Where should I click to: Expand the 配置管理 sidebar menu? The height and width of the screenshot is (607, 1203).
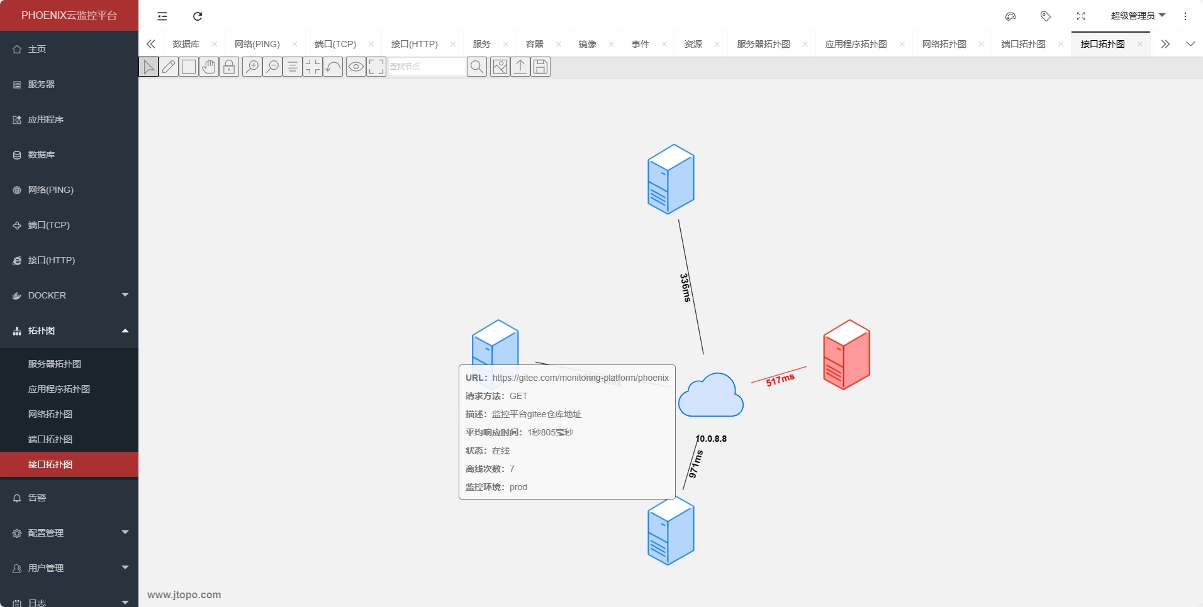(69, 533)
